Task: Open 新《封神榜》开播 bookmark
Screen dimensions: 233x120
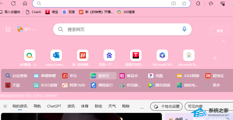Action: click(96, 12)
